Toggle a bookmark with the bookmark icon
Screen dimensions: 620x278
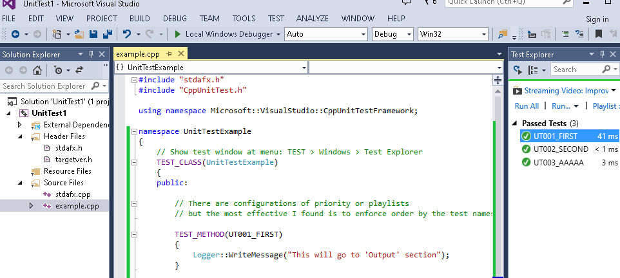(599, 34)
